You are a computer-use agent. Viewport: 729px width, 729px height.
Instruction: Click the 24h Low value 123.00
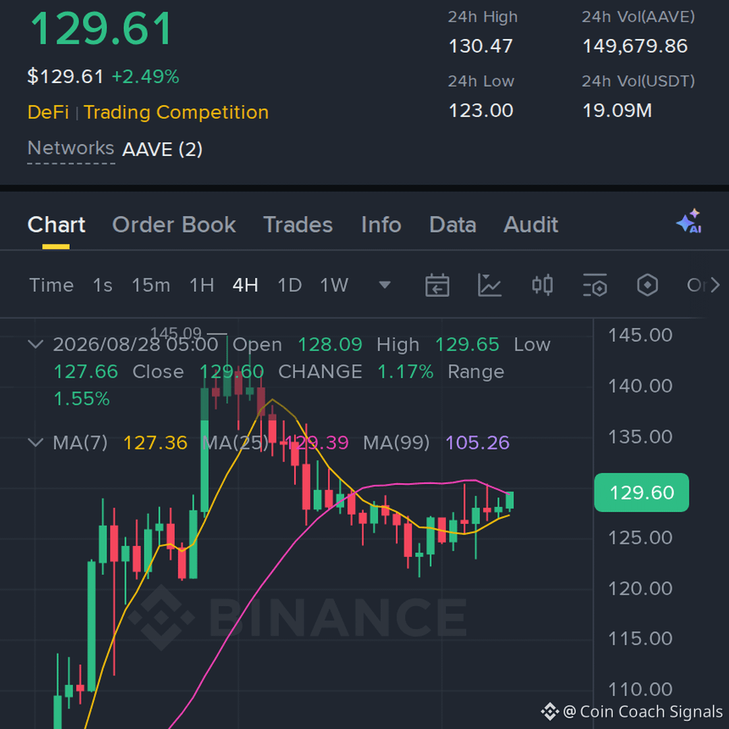pos(481,111)
